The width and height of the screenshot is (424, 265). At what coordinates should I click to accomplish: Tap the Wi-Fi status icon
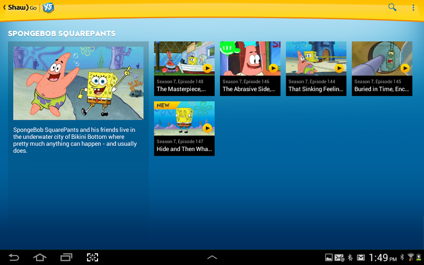(x=411, y=257)
